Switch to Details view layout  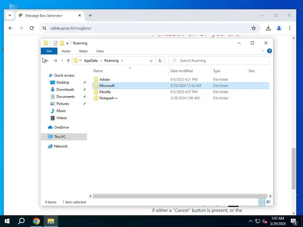coord(262,202)
